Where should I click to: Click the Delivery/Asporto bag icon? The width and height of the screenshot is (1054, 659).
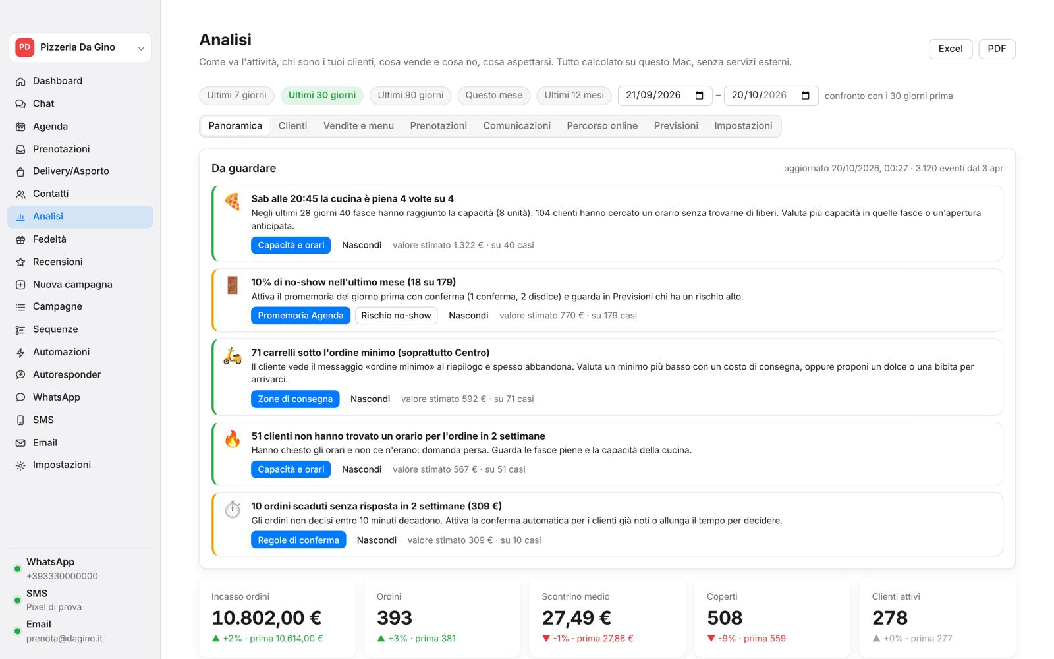(20, 171)
